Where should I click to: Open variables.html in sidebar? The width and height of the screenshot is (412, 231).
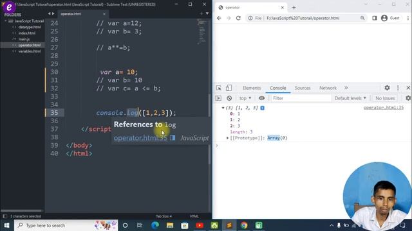[30, 51]
